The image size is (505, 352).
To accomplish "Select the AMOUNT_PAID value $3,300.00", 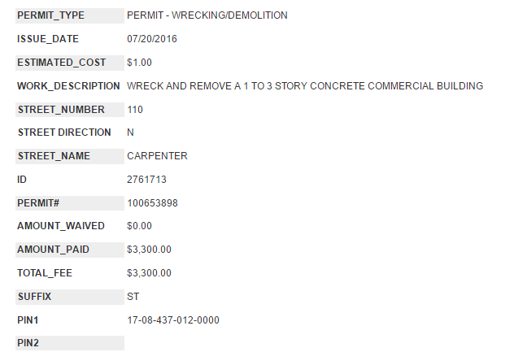I will [x=149, y=250].
